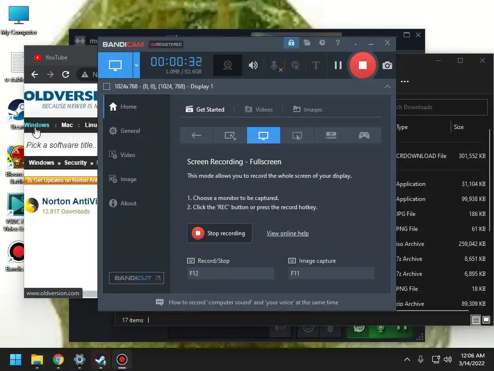This screenshot has height=371, width=494.
Task: Click the 1024x768 Display 1 selection icon
Action: (107, 86)
